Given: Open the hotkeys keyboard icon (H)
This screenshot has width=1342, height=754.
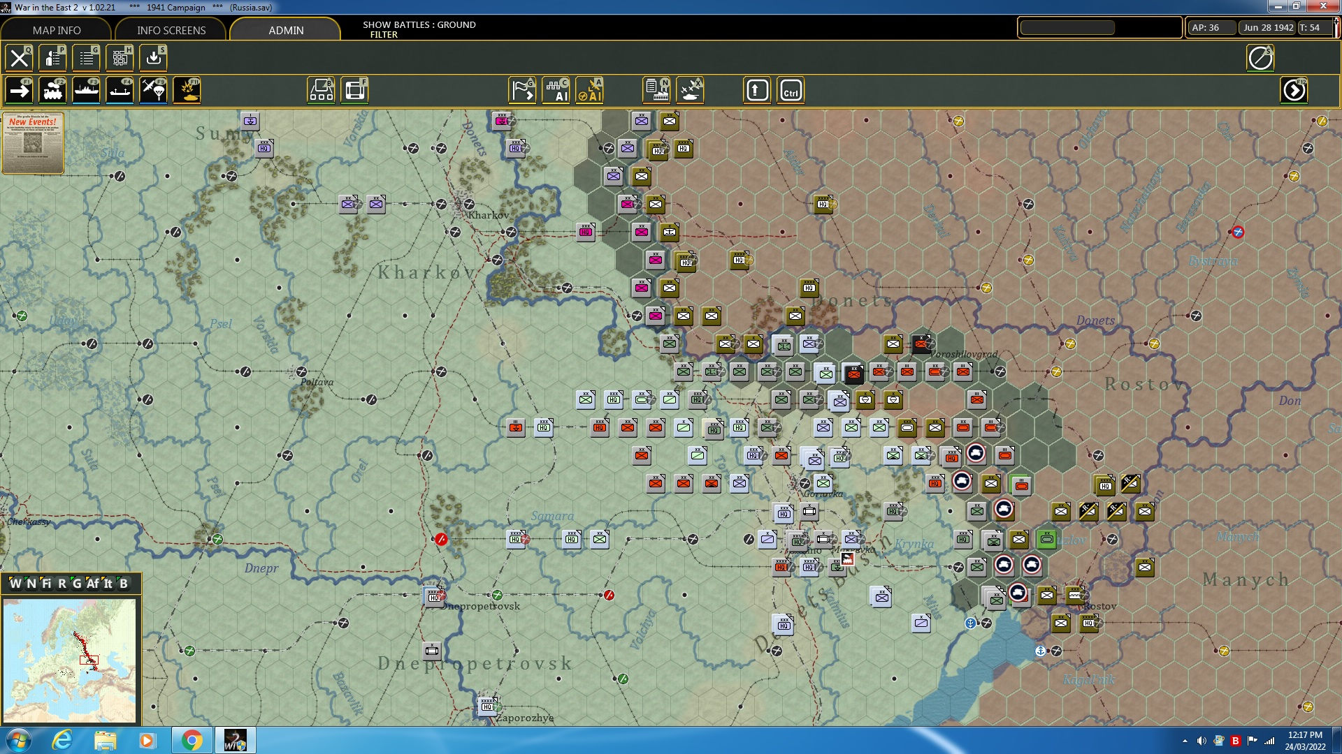Looking at the screenshot, I should click(120, 58).
